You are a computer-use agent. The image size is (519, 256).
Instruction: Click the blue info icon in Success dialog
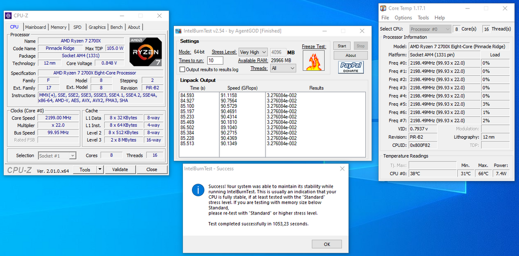pos(197,190)
